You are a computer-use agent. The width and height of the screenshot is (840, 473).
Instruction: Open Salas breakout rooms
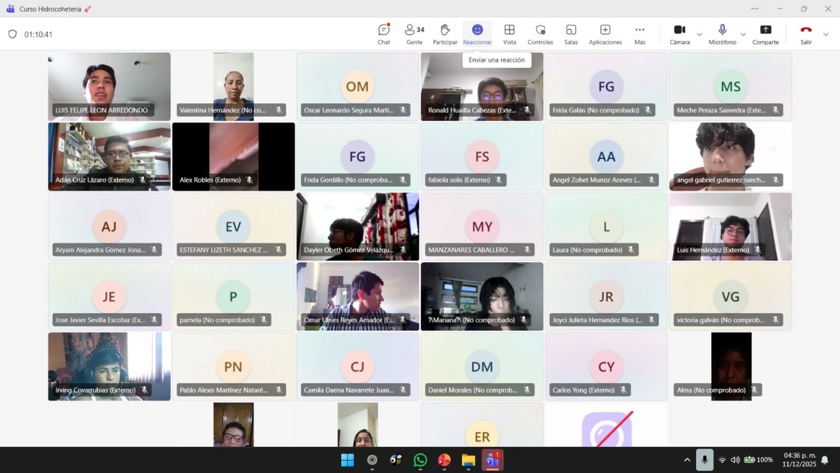pos(570,34)
